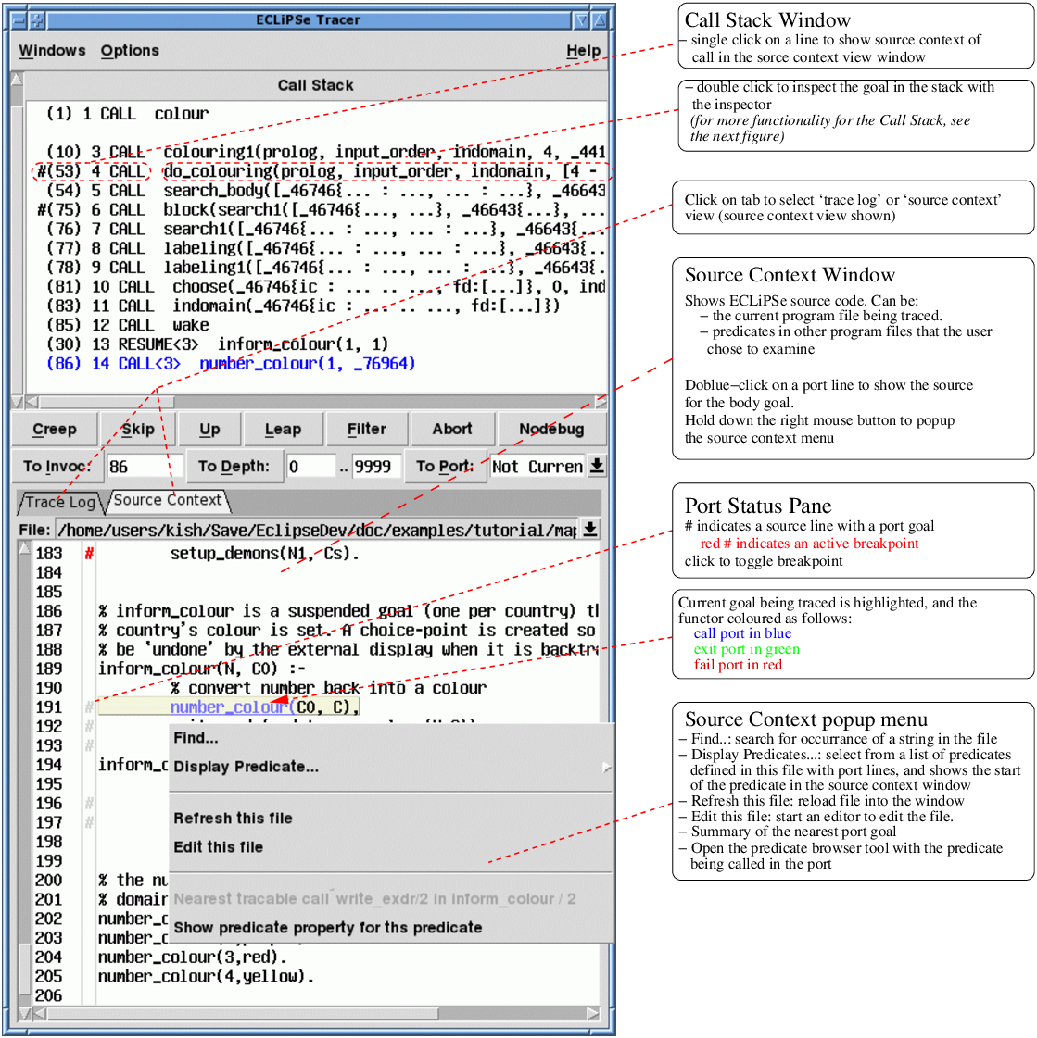
Task: Click the grey breakpoint marker on line 191
Action: click(x=89, y=707)
